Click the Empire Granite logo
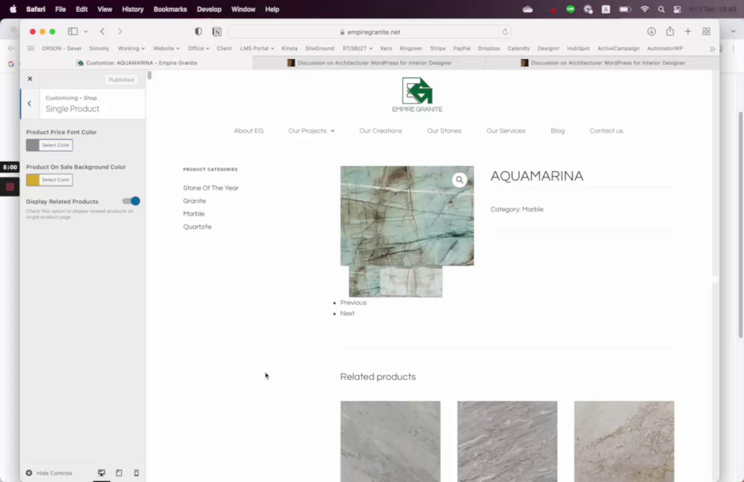This screenshot has height=482, width=744. [417, 95]
